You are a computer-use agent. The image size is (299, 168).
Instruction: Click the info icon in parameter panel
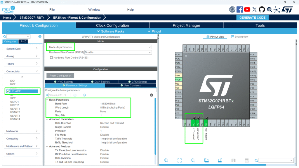tap(151, 95)
